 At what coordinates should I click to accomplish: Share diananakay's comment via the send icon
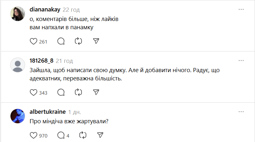[96, 41]
